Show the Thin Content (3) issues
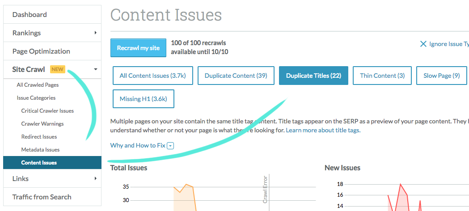 [382, 76]
